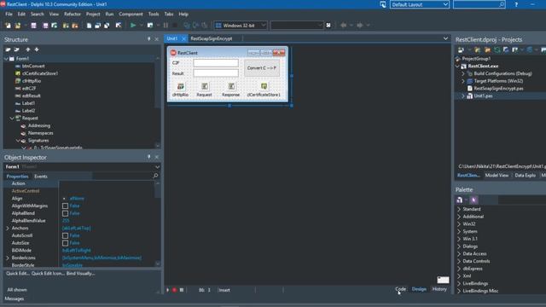Open Windows 32-bit platform dropdown
546x307 pixels.
[x=264, y=25]
